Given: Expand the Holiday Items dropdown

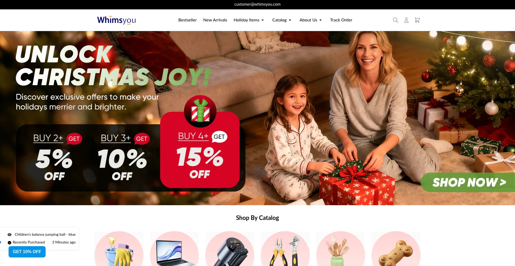Looking at the screenshot, I should pyautogui.click(x=249, y=20).
